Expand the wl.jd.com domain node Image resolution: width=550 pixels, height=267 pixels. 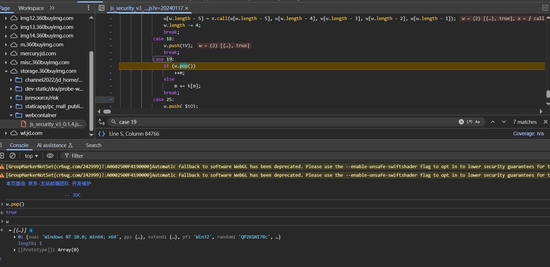click(x=6, y=133)
